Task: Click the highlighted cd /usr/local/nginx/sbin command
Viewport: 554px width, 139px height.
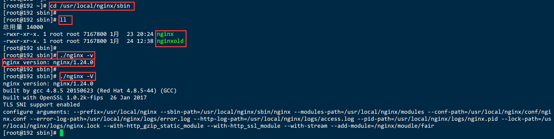Action: click(90, 6)
